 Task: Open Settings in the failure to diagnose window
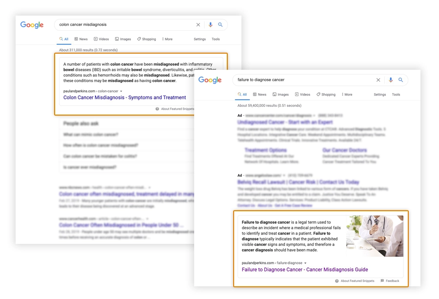pyautogui.click(x=379, y=95)
